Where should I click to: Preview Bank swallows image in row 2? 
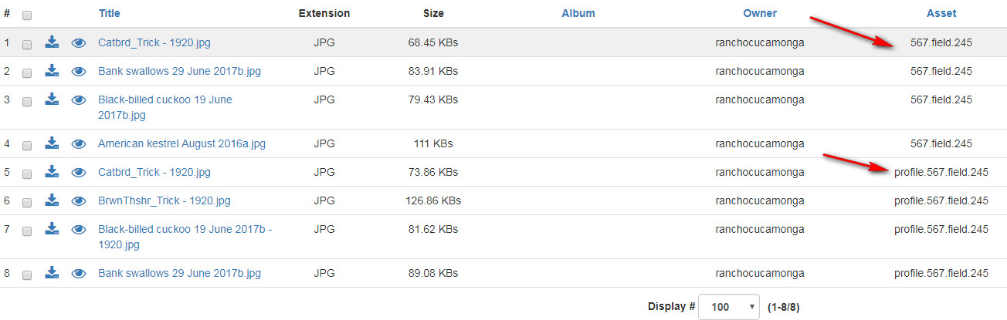coord(79,72)
